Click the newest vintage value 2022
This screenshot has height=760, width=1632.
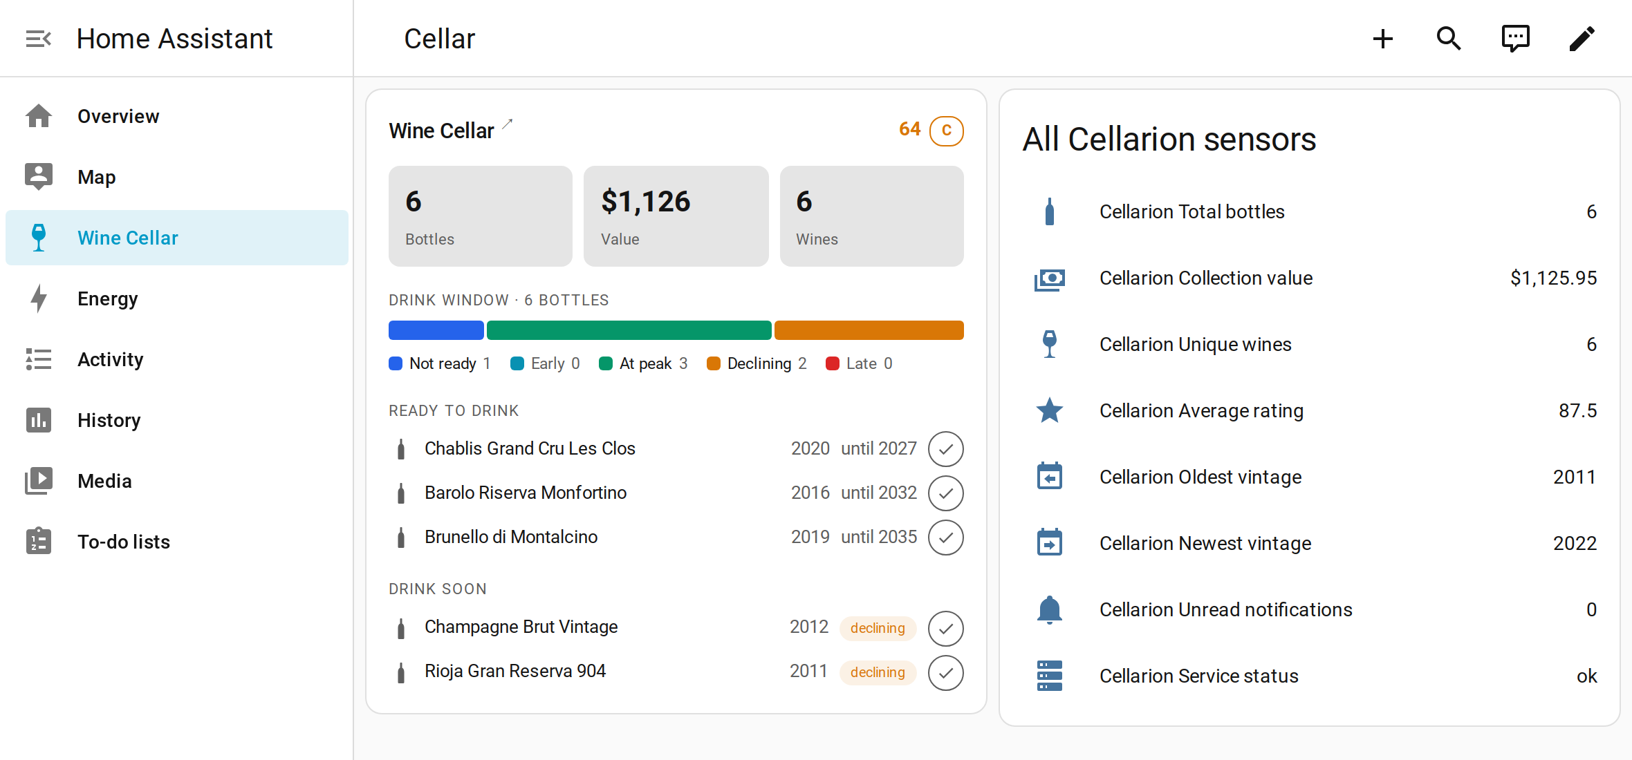pyautogui.click(x=1575, y=543)
